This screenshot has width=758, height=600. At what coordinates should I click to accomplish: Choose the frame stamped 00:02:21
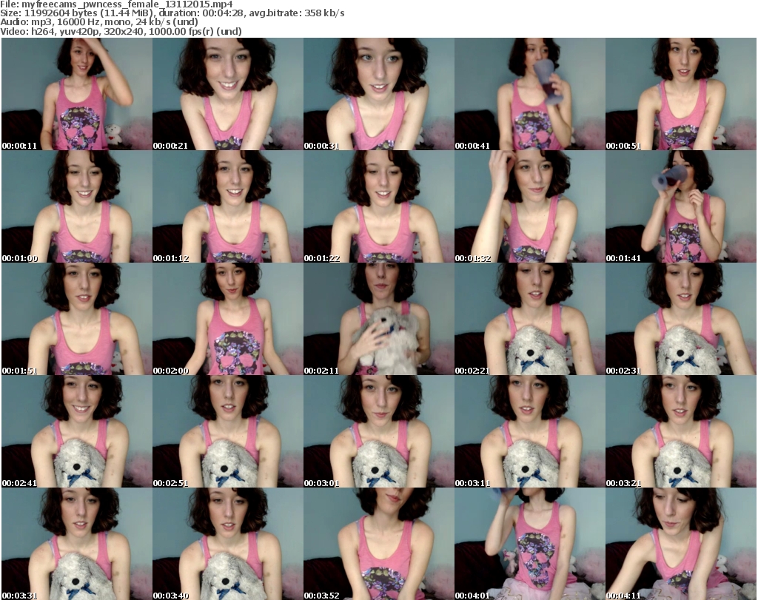pos(530,319)
